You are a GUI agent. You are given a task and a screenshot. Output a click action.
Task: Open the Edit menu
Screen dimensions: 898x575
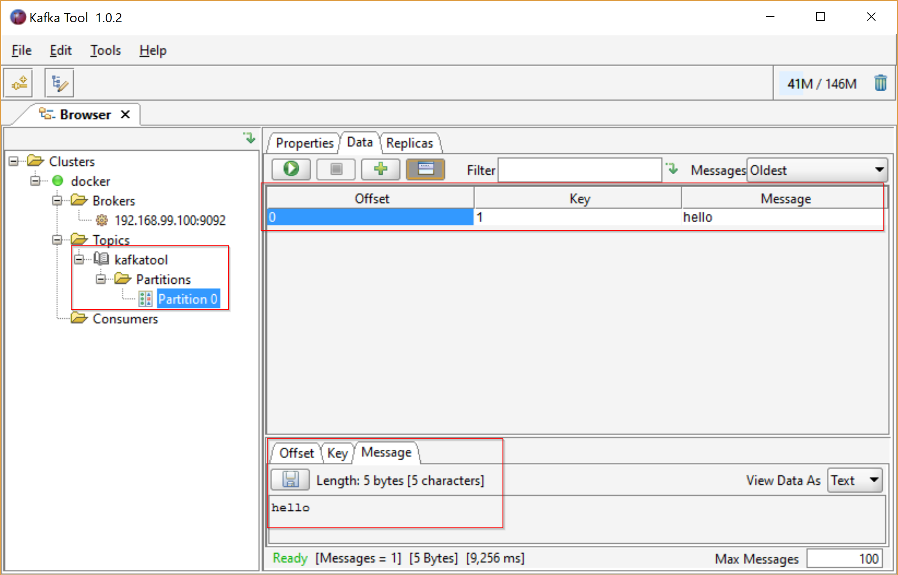pyautogui.click(x=61, y=50)
